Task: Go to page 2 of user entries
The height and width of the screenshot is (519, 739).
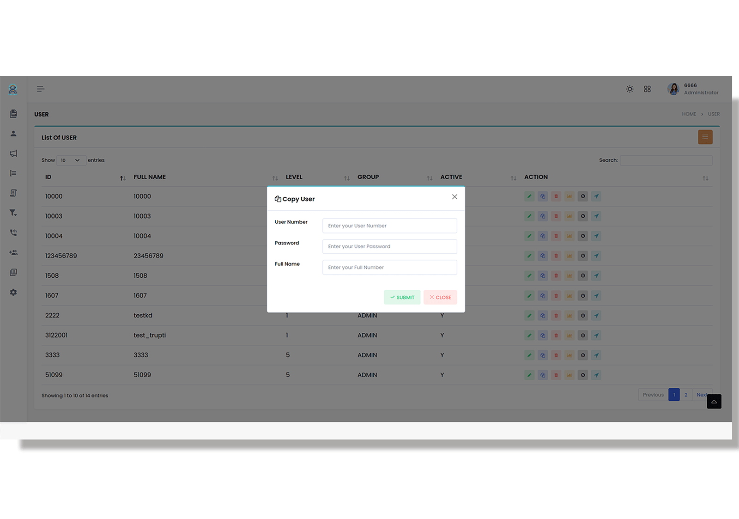Action: 686,395
